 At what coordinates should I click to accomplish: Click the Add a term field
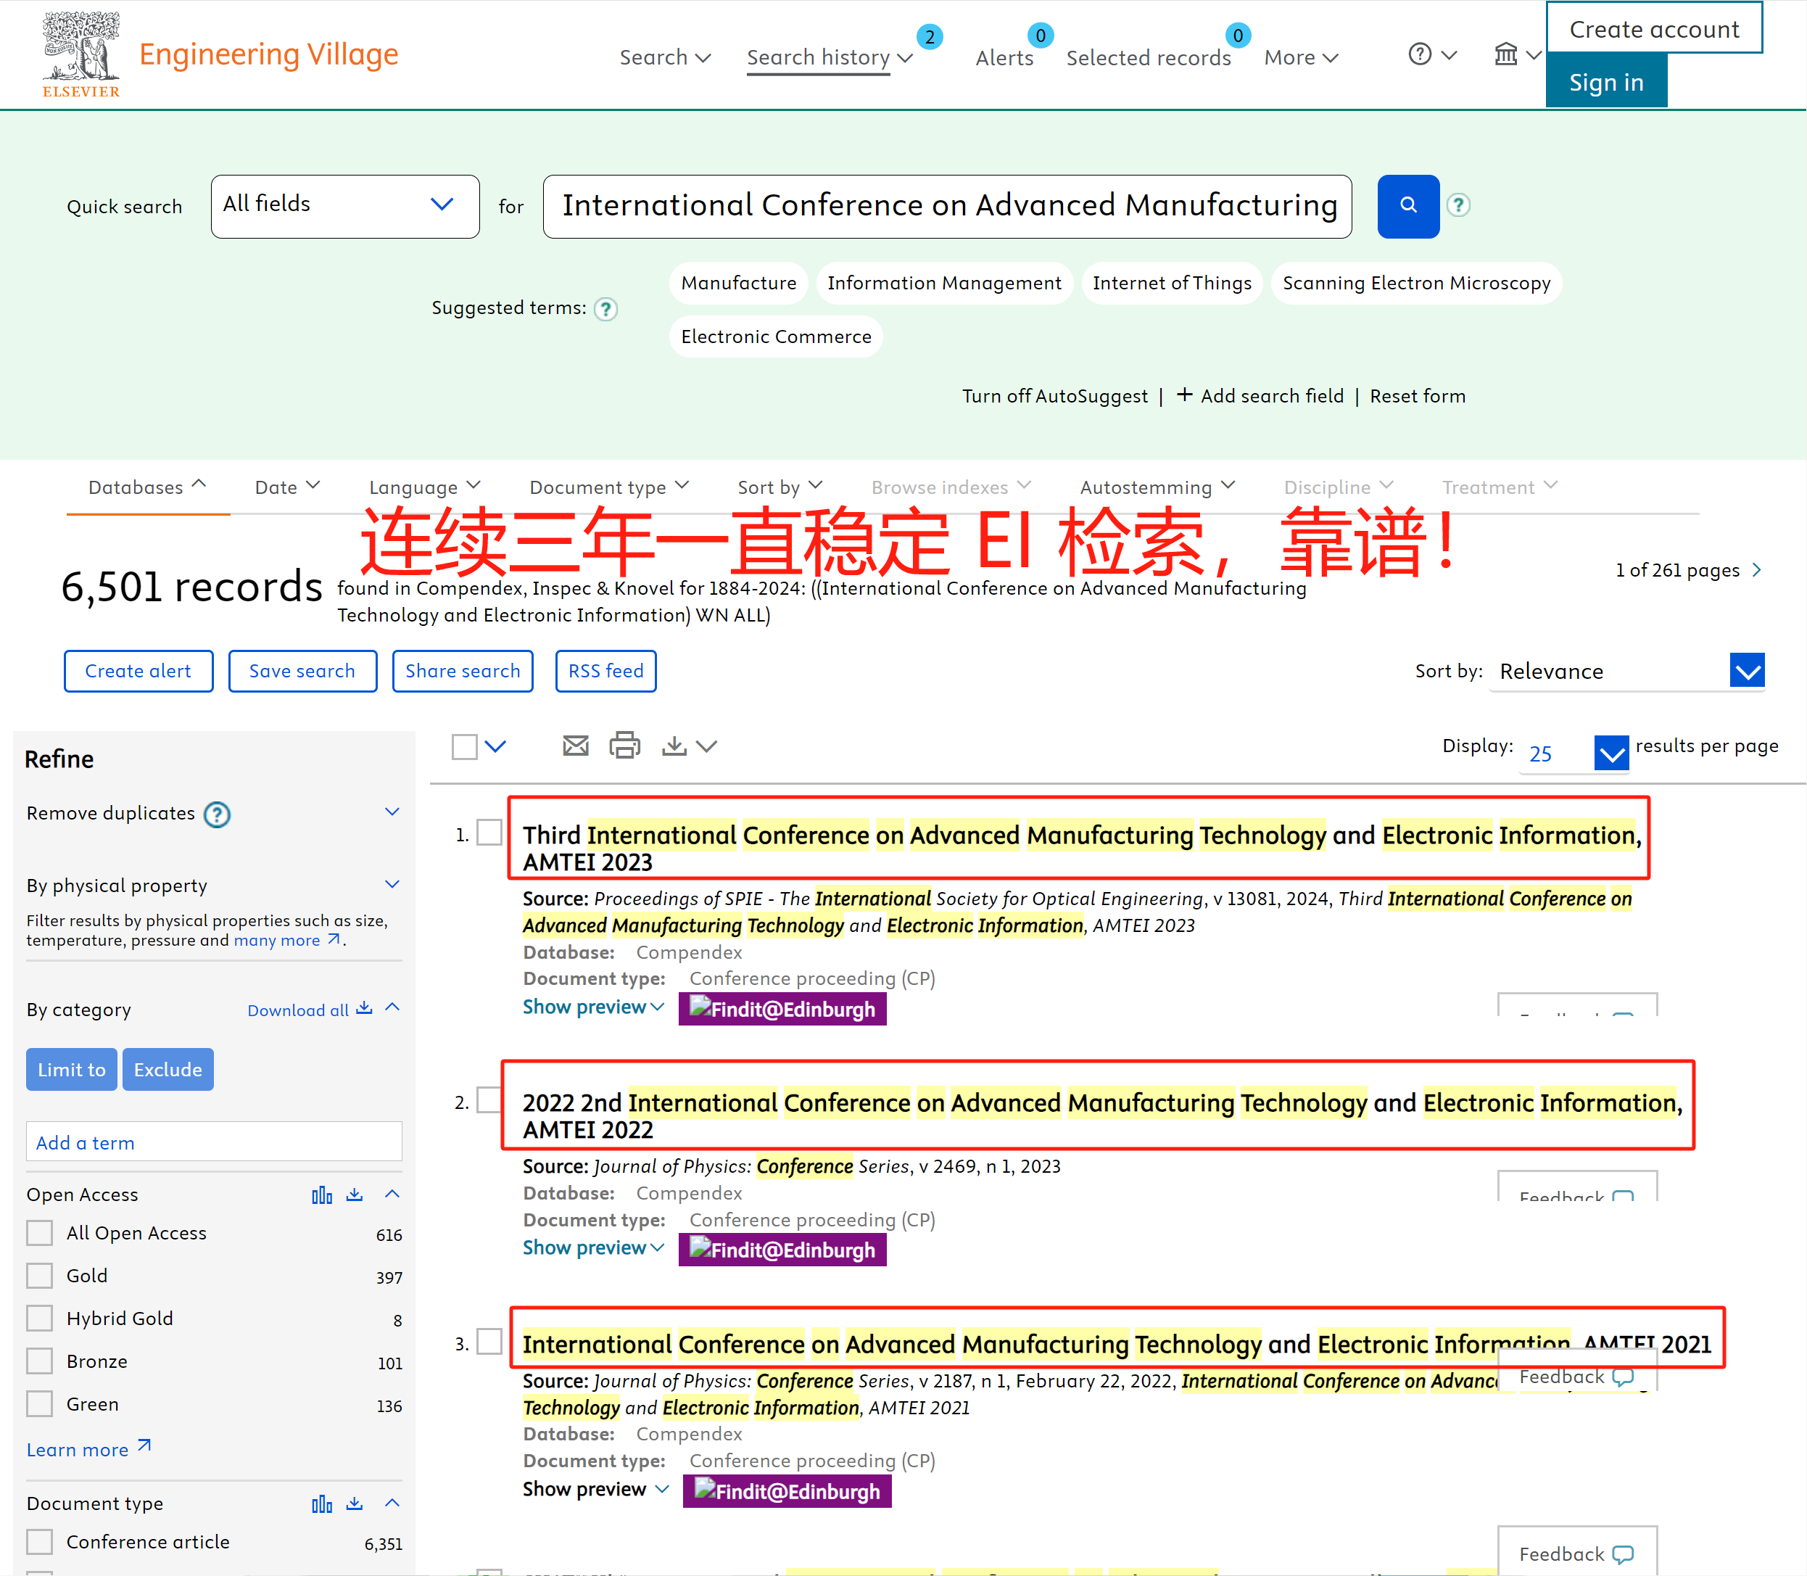click(214, 1142)
